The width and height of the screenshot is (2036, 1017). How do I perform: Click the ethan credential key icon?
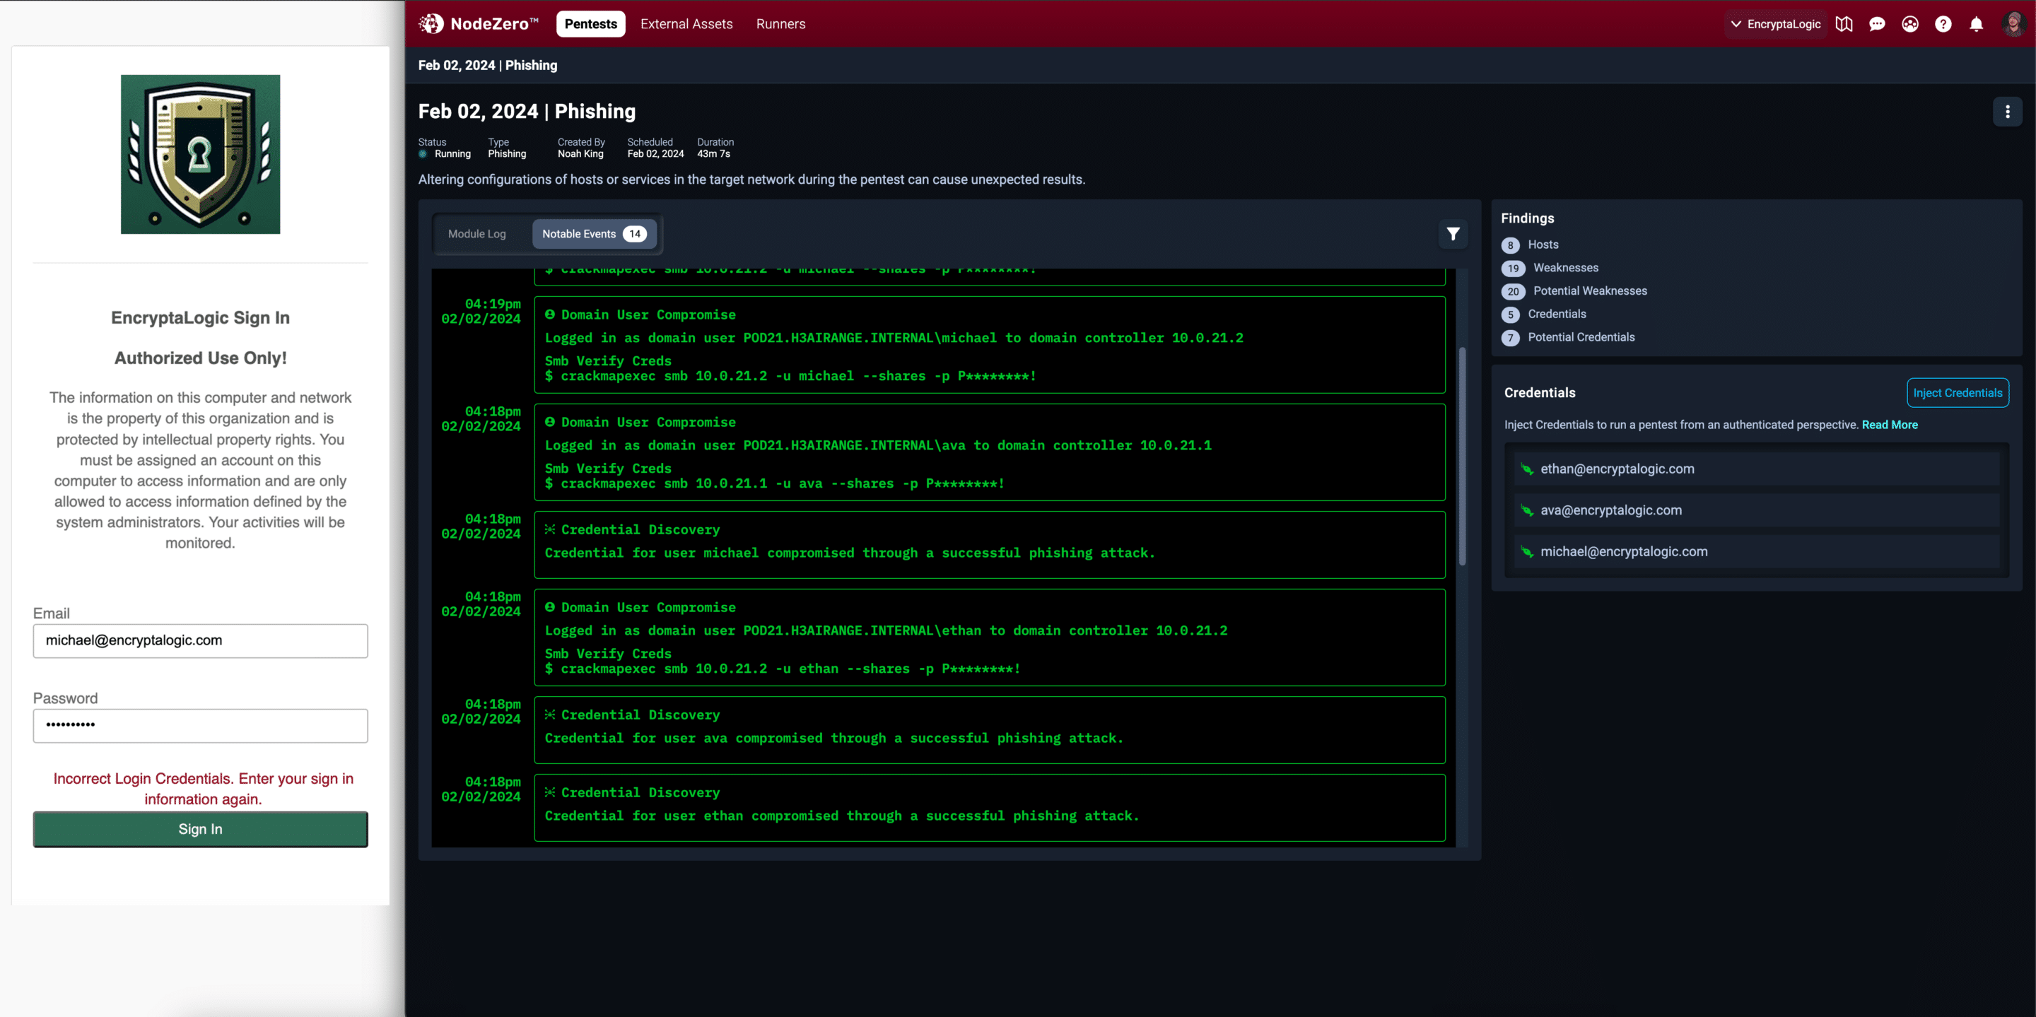coord(1527,469)
